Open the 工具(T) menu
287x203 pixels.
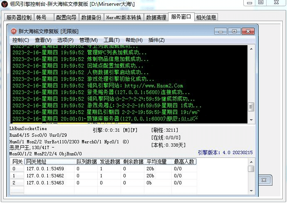tap(111, 40)
